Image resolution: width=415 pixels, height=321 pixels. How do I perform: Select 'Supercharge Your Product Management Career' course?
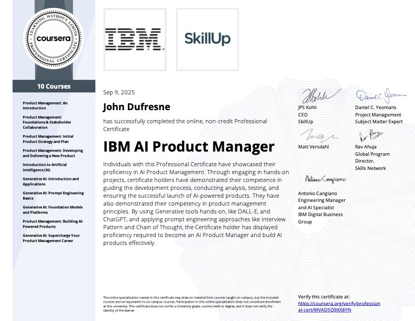[51, 238]
